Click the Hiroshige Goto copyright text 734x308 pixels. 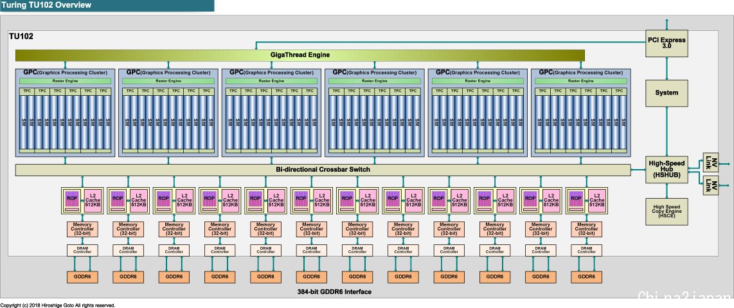(x=58, y=305)
